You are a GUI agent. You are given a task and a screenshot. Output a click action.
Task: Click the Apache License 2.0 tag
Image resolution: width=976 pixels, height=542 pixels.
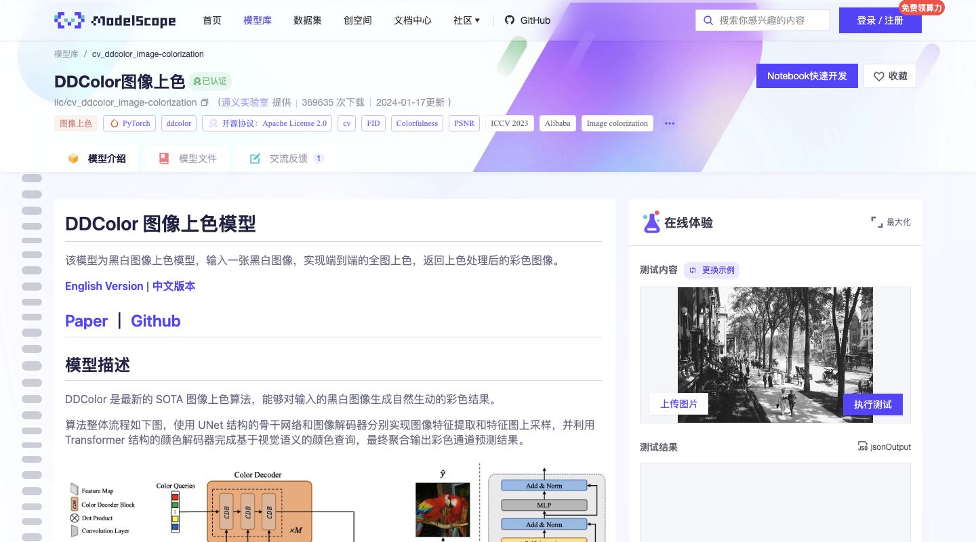(268, 123)
